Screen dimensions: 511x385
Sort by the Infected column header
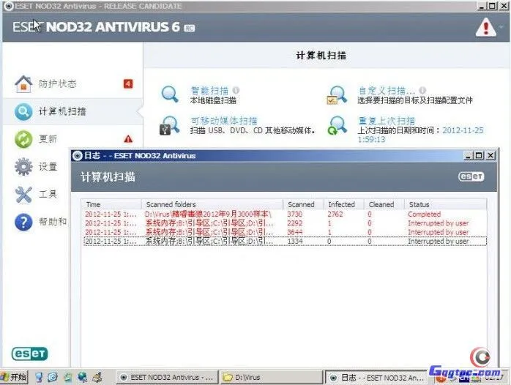point(343,204)
